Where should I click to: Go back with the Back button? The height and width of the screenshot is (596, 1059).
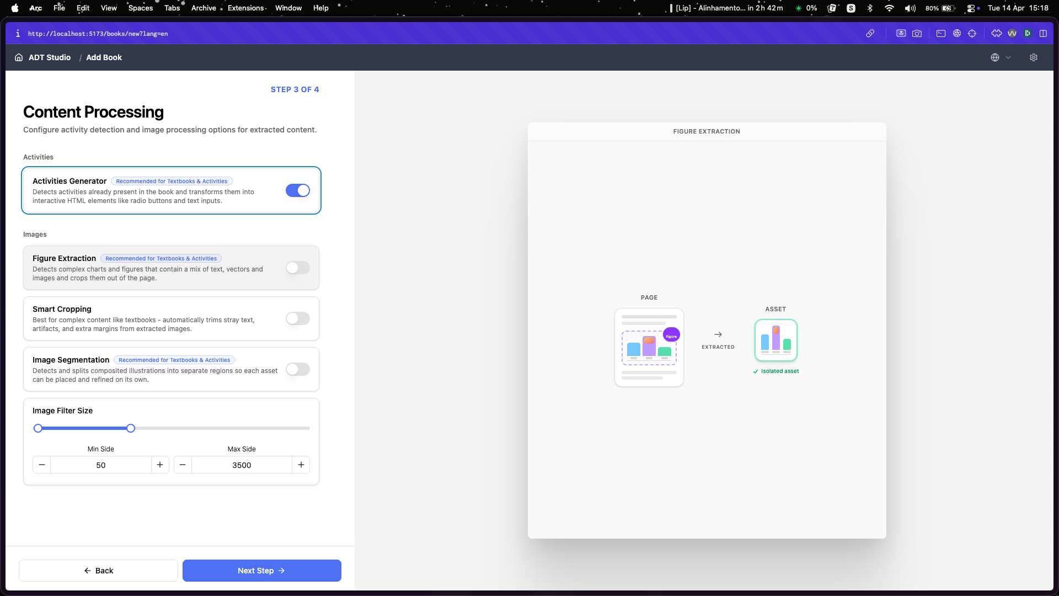tap(98, 571)
